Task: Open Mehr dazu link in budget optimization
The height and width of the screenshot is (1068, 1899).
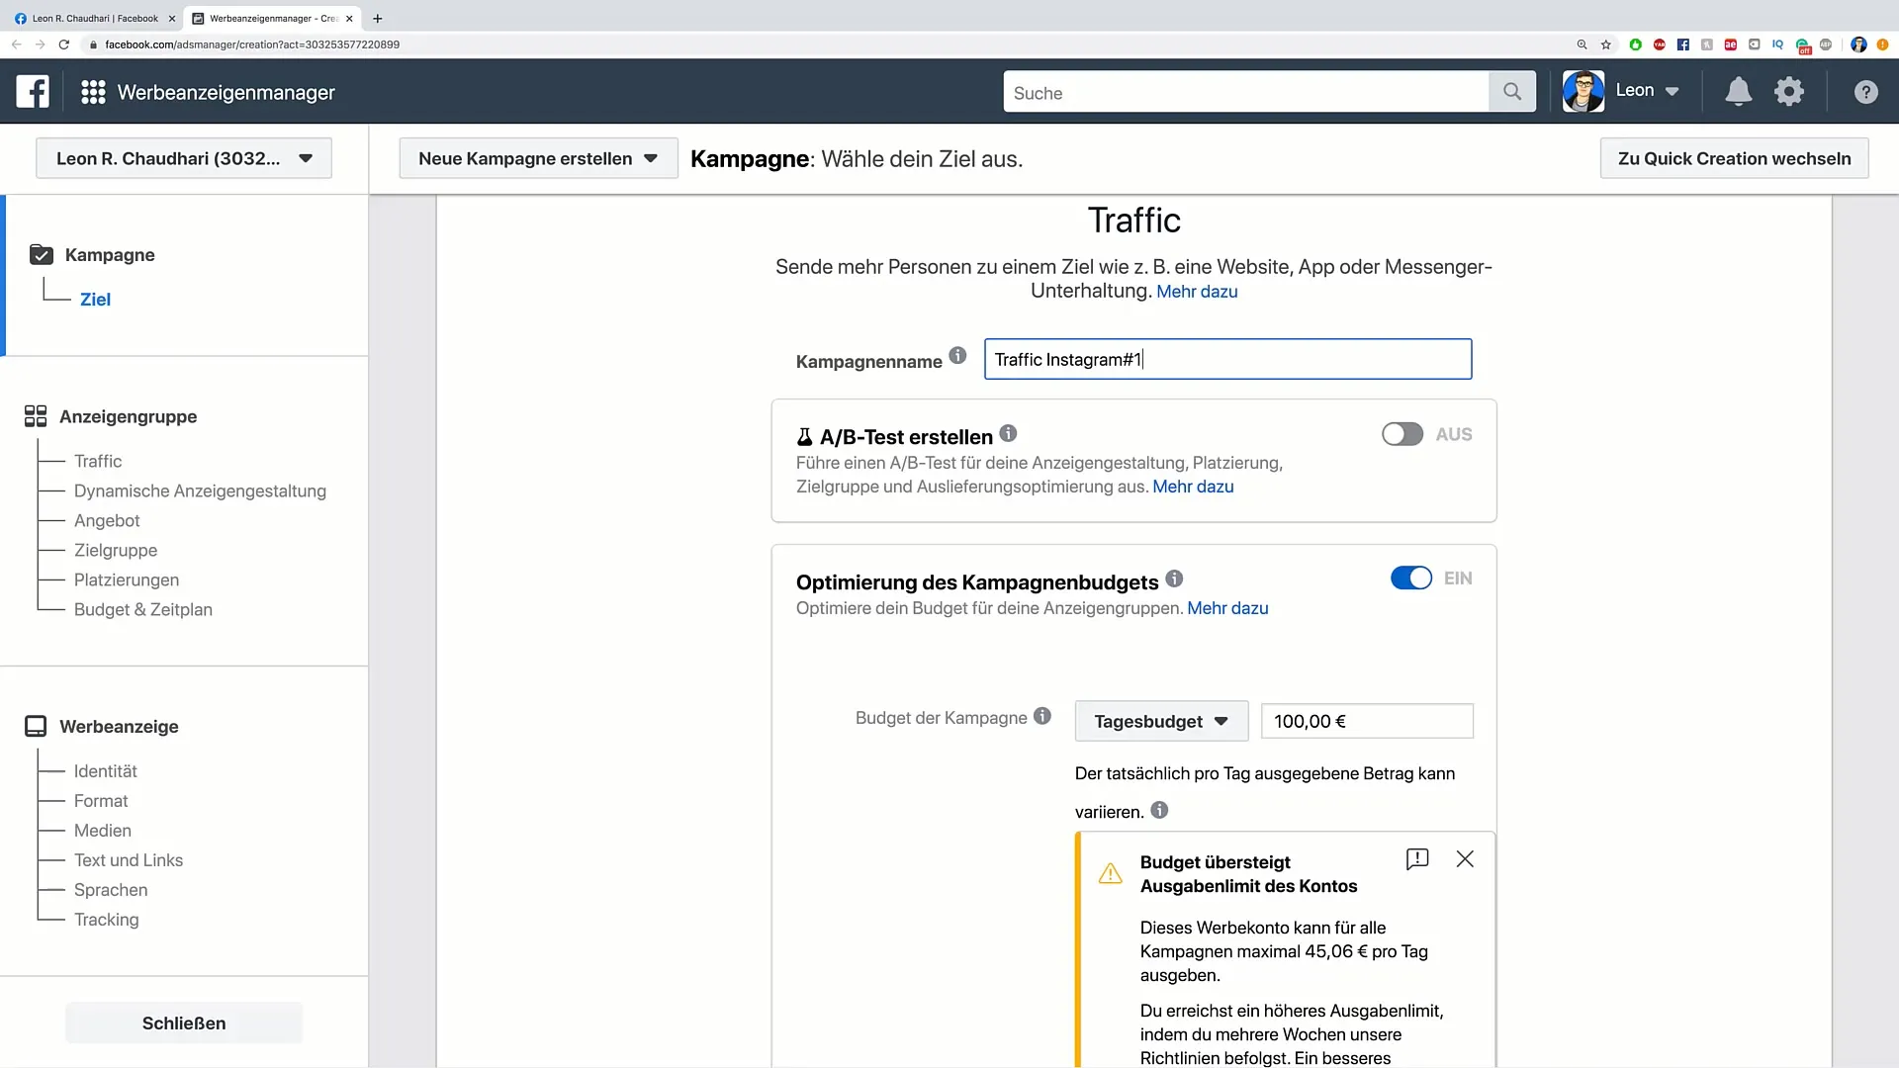Action: click(1227, 608)
